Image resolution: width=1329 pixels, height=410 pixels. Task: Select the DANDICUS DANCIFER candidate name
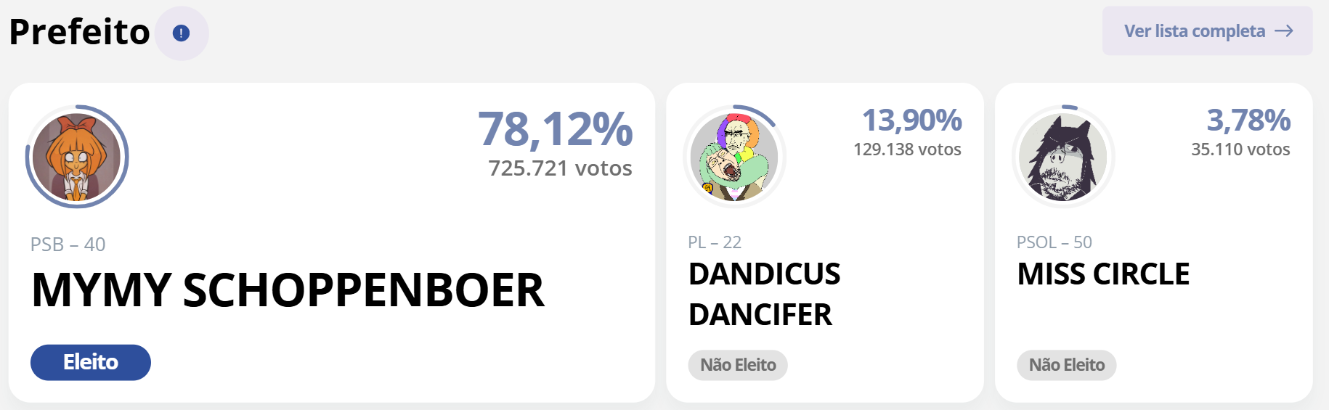[x=764, y=294]
